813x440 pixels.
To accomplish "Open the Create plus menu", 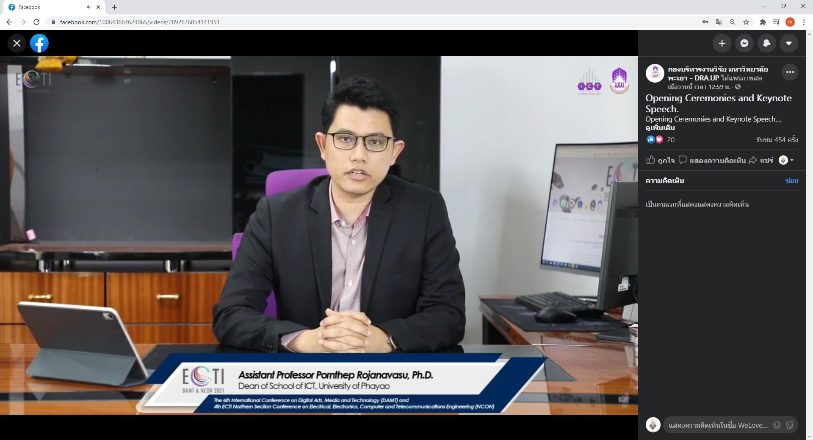I will tap(722, 43).
